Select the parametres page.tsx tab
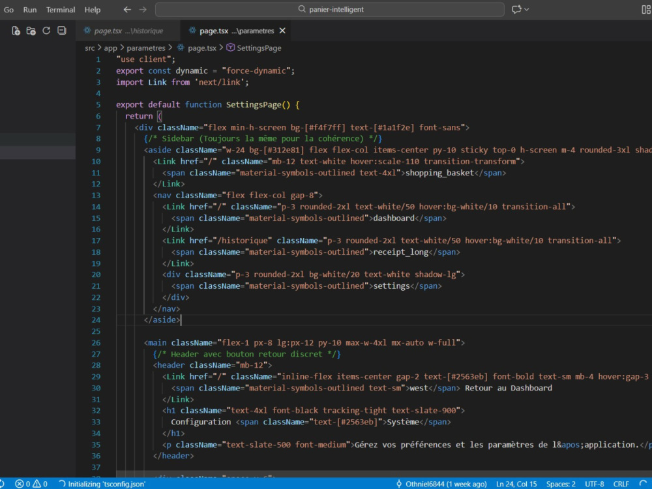The width and height of the screenshot is (652, 489). tap(236, 31)
